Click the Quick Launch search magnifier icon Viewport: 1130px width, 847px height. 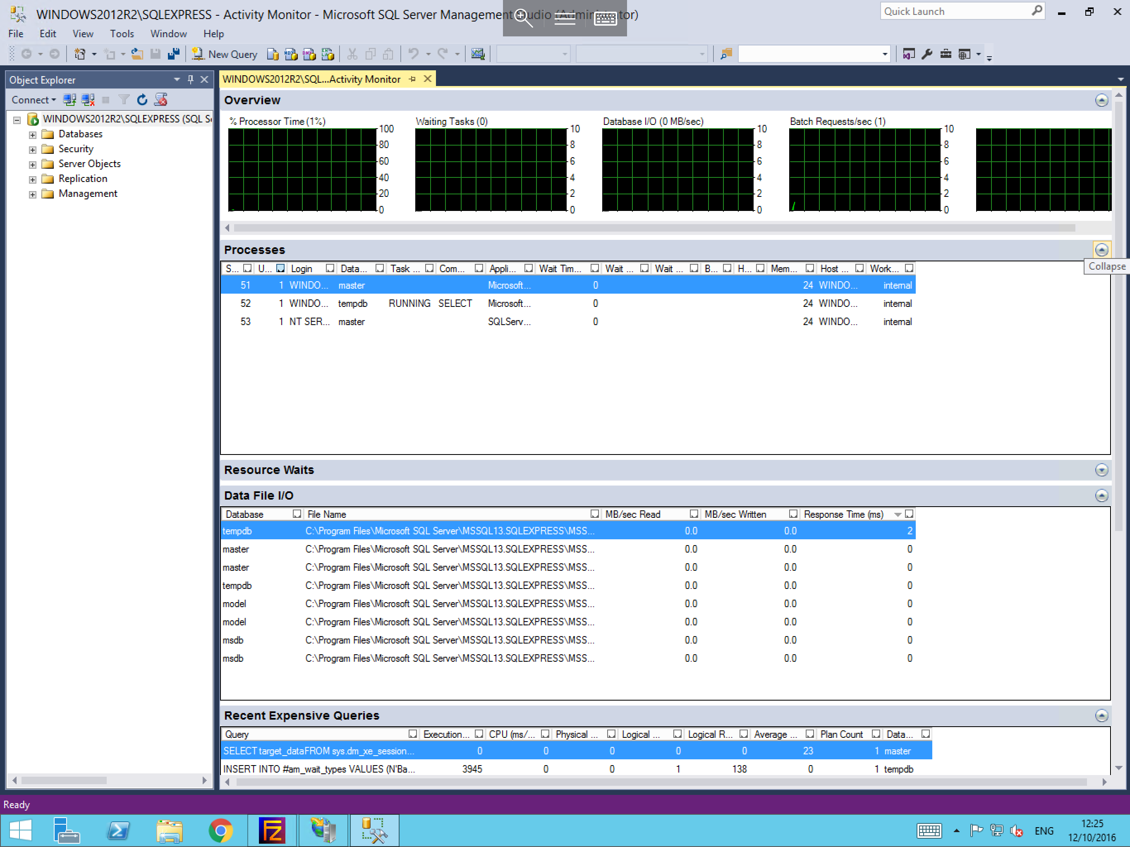tap(1037, 11)
